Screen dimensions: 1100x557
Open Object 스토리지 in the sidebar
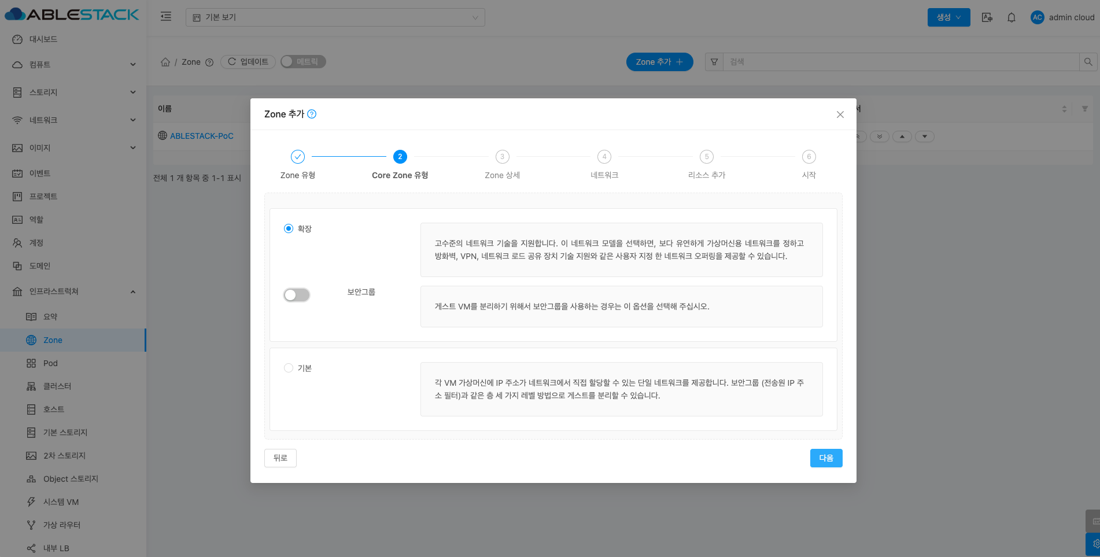click(x=73, y=479)
